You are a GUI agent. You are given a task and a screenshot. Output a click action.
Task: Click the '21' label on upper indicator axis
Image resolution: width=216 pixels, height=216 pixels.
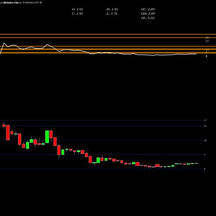tap(207, 41)
